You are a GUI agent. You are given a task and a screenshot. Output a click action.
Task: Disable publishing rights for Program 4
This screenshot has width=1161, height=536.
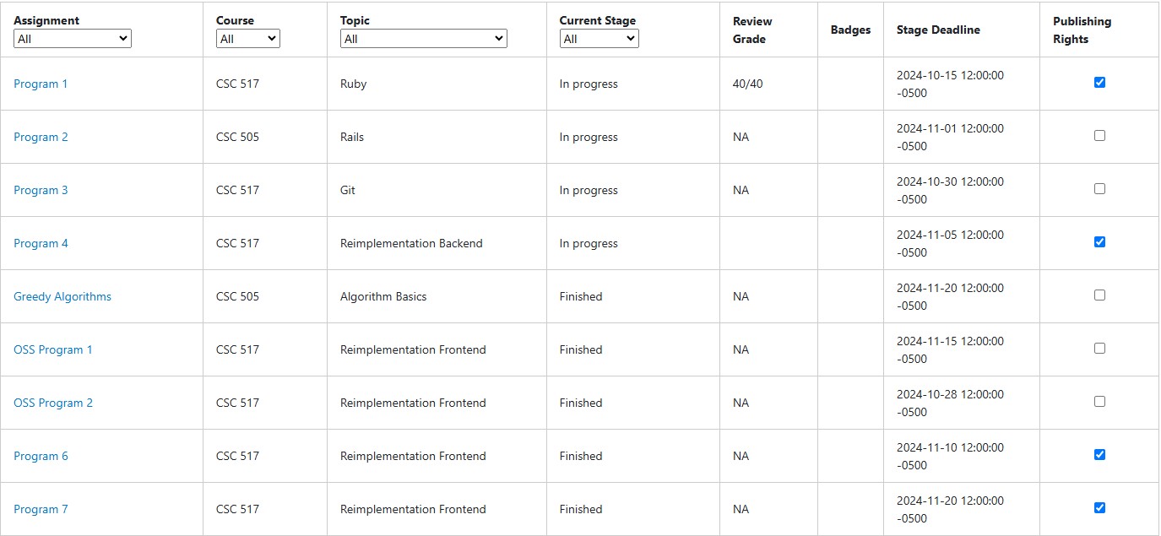[1099, 241]
